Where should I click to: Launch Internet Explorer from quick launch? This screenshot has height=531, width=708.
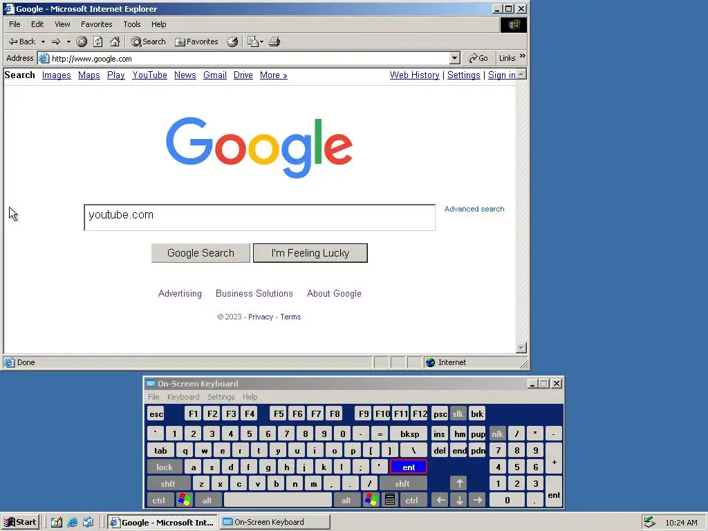click(72, 522)
